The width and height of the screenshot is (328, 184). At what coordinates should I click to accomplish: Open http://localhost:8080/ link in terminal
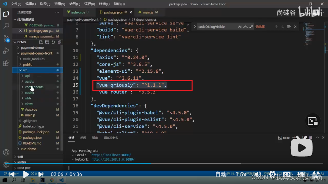tap(111, 155)
